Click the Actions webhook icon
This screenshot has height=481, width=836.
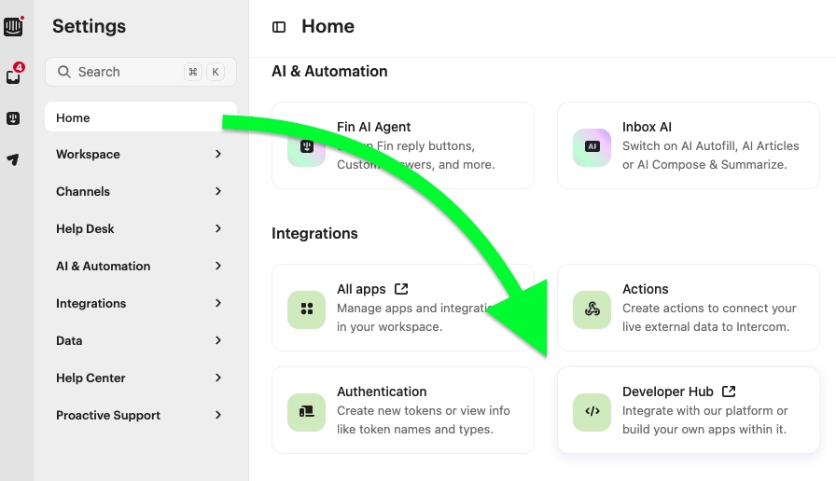[x=592, y=309]
